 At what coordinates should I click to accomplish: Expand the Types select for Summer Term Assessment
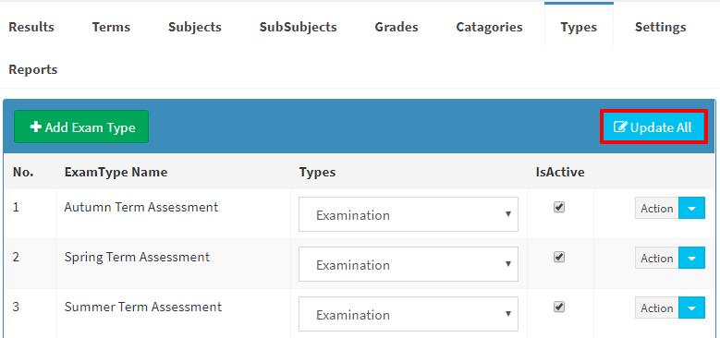tap(409, 314)
